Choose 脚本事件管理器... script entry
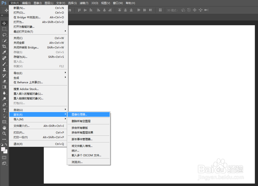258x186 pixels. point(88,139)
